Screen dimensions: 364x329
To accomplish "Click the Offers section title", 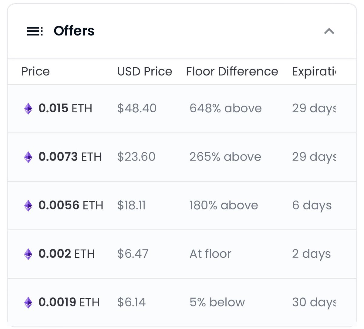I will click(x=74, y=31).
